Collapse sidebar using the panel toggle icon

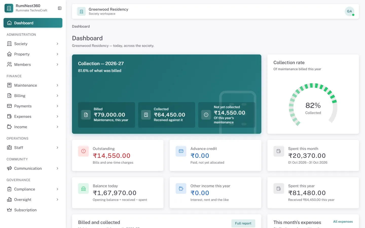(60, 8)
